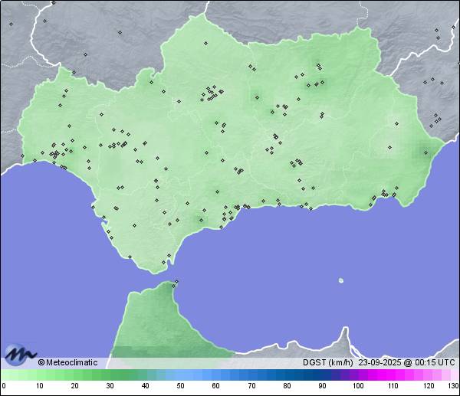Pick the 130 km/h end of the scale
The image size is (460, 396).
[453, 386]
